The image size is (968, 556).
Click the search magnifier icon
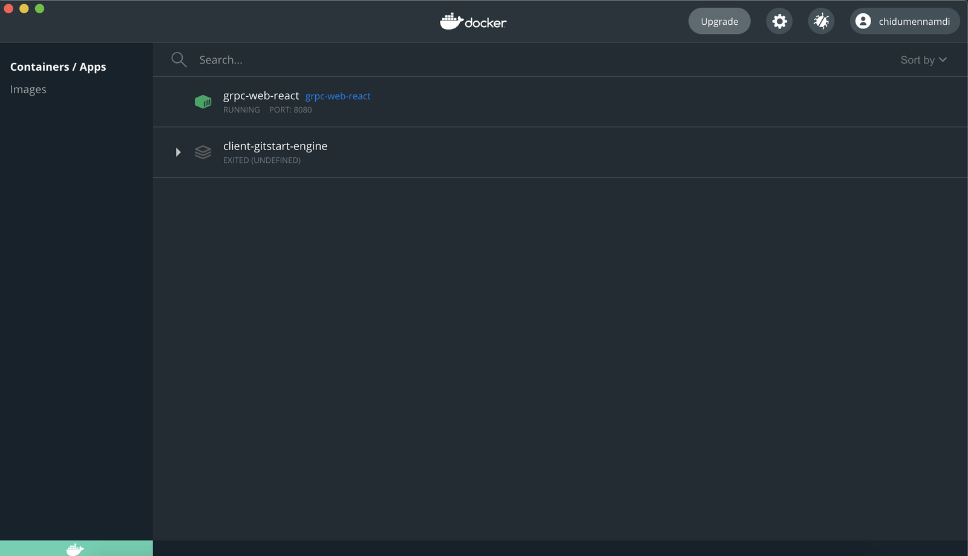point(179,59)
